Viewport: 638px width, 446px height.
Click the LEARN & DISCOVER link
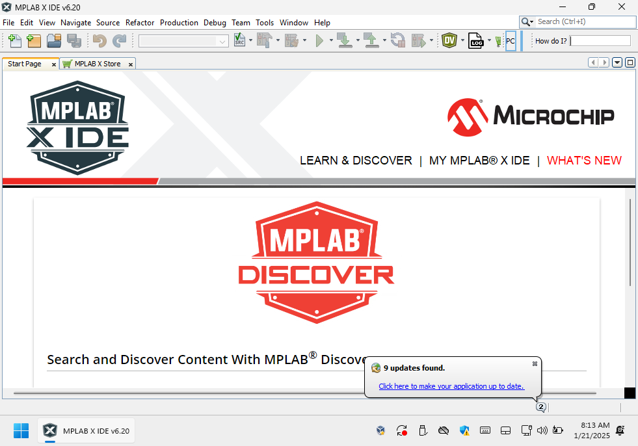point(356,161)
